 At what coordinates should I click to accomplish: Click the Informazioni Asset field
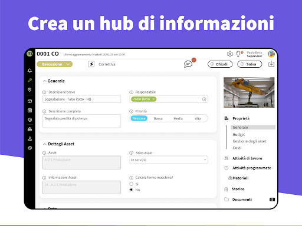pyautogui.click(x=81, y=187)
